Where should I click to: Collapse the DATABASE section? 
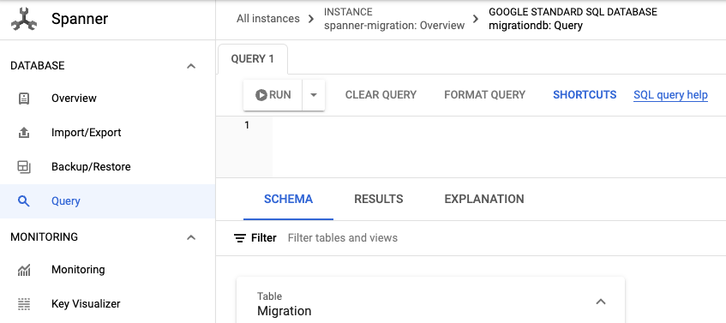point(191,66)
